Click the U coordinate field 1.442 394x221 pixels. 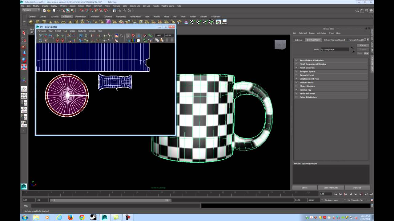point(159,35)
